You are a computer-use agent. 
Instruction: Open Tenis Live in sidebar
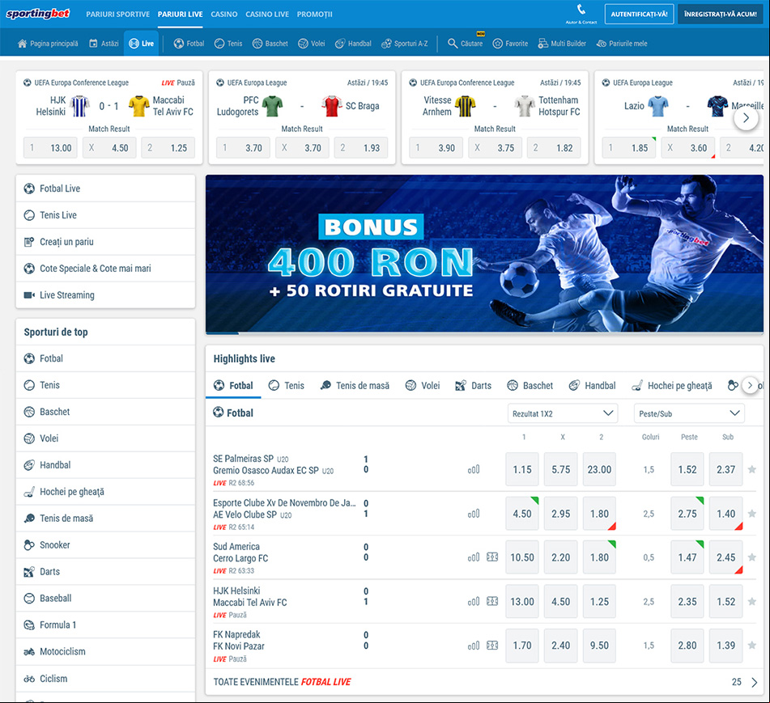click(105, 215)
